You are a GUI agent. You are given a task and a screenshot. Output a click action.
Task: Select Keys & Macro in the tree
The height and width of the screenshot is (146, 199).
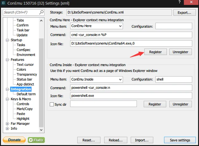(21, 99)
